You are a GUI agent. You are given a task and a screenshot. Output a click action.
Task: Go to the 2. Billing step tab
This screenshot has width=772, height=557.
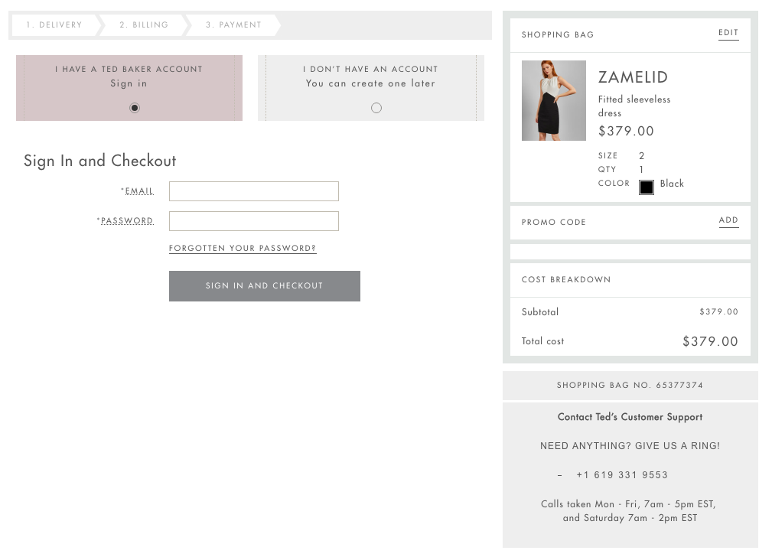[144, 24]
